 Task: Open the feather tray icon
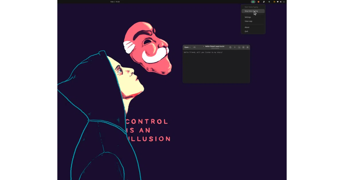[264, 2]
